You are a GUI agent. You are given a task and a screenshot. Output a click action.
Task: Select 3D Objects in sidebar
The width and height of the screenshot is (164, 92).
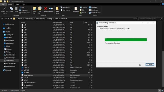point(10,35)
